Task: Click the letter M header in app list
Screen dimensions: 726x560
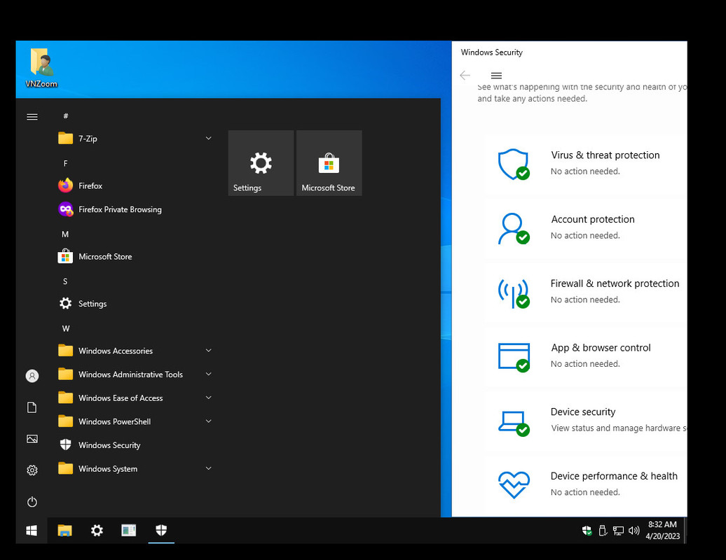Action: [65, 234]
